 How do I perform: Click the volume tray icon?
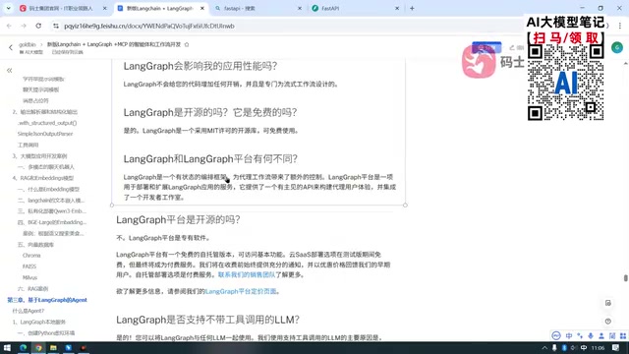click(x=574, y=347)
